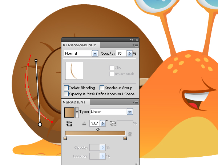Open the gradient presets dropdown arrow

point(77,113)
